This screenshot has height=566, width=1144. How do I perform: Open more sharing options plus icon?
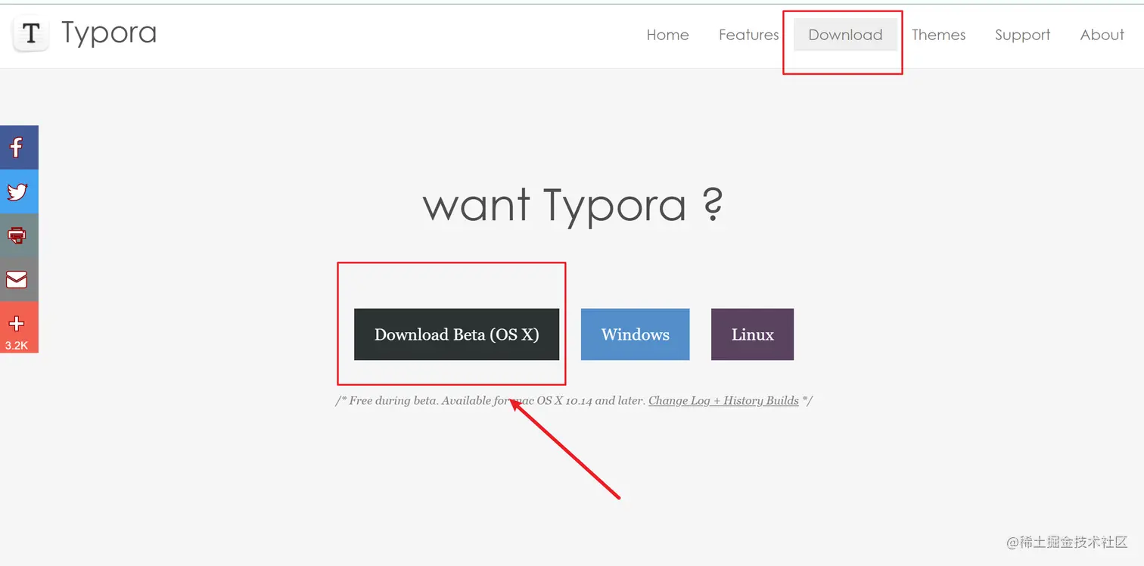[x=19, y=327]
